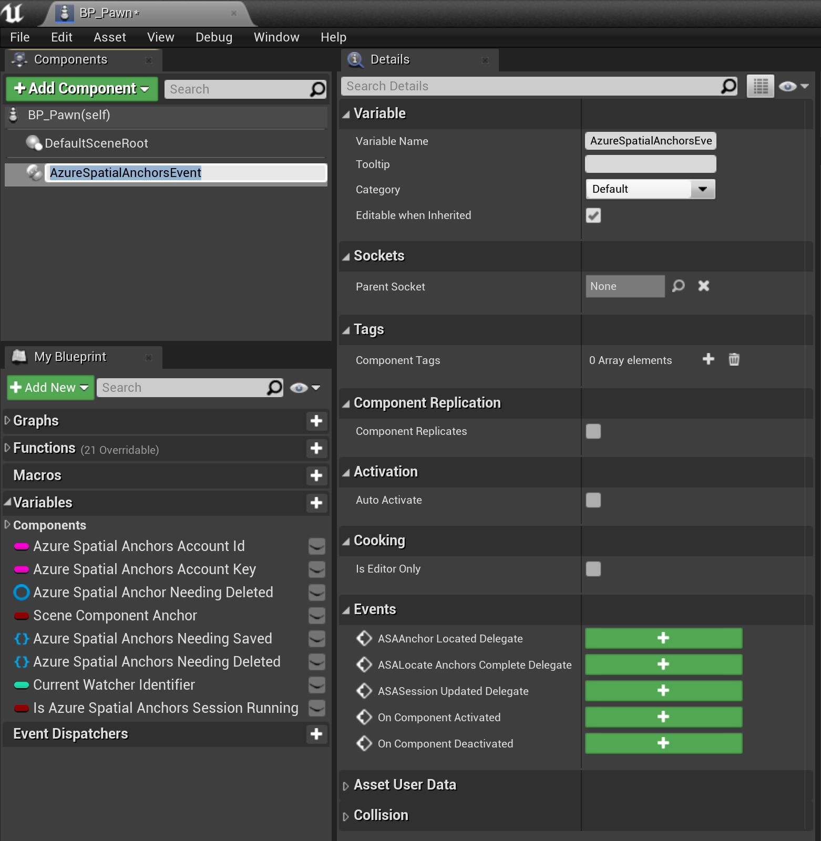Toggle visibility of Azure Spatial Anchors Account Key
Screen dimensions: 821x841
pyautogui.click(x=316, y=569)
